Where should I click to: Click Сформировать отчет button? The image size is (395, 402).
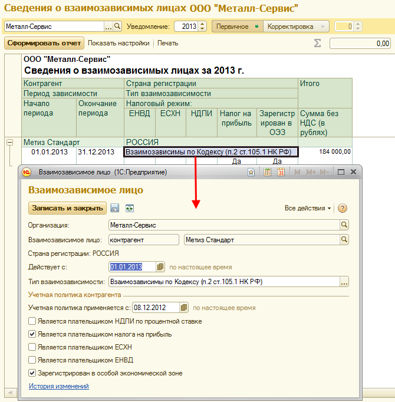pyautogui.click(x=44, y=43)
